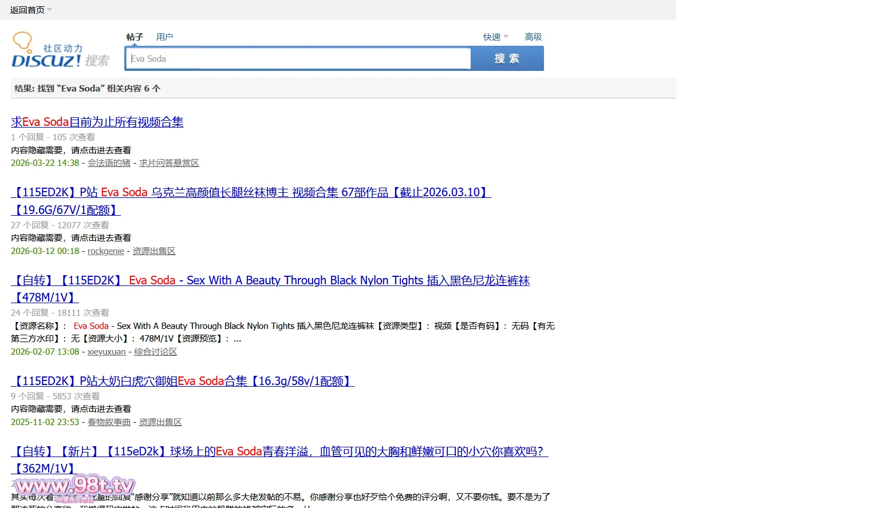Click the date 2025-11-02 23:53
The image size is (883, 508).
[x=45, y=422]
